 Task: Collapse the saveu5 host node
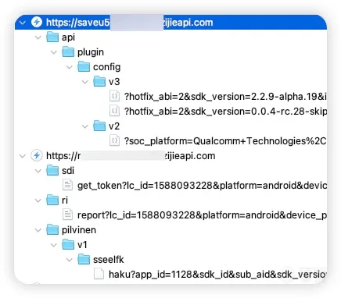23,23
